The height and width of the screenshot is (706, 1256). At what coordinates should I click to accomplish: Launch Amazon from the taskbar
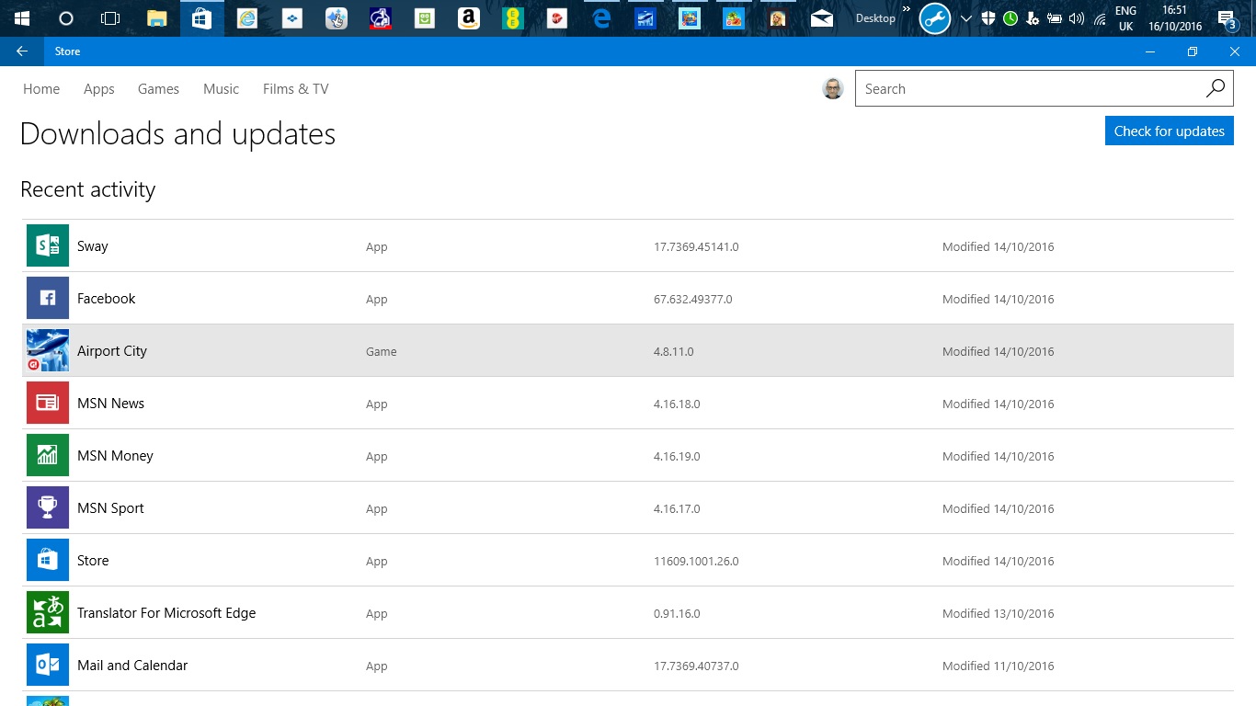point(469,18)
